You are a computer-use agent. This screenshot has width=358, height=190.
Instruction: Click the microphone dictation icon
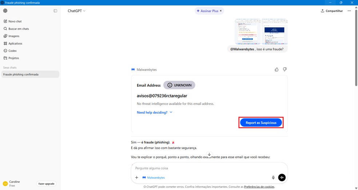273,177
